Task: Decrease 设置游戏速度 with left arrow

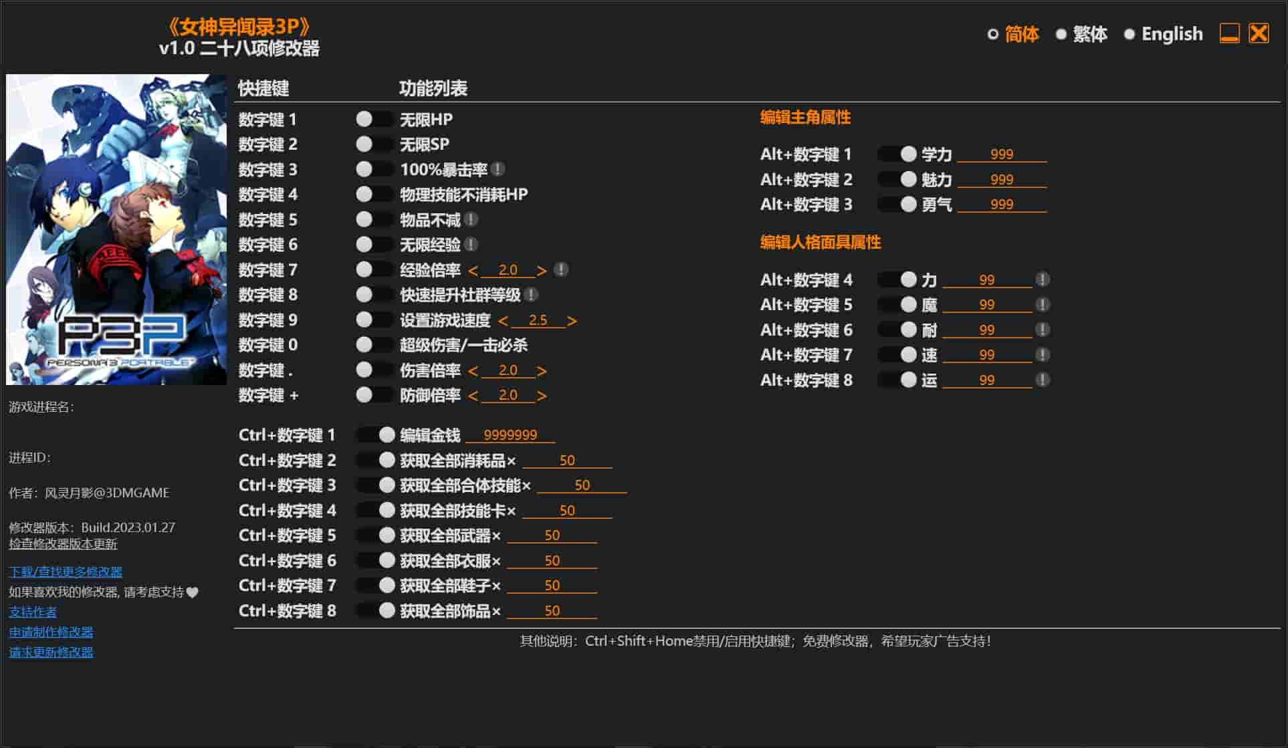Action: pos(503,321)
